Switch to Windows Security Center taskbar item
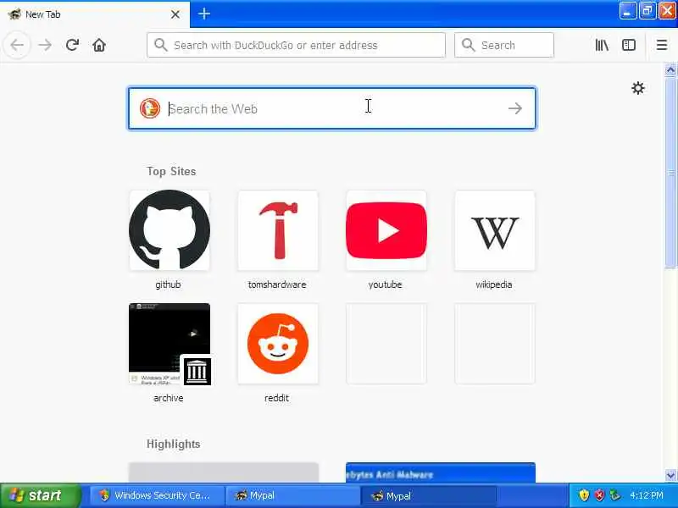678x508 pixels. click(157, 495)
